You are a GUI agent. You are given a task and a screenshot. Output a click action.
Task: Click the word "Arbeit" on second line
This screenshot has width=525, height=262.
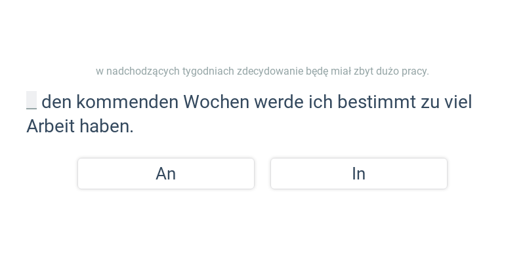click(x=51, y=126)
